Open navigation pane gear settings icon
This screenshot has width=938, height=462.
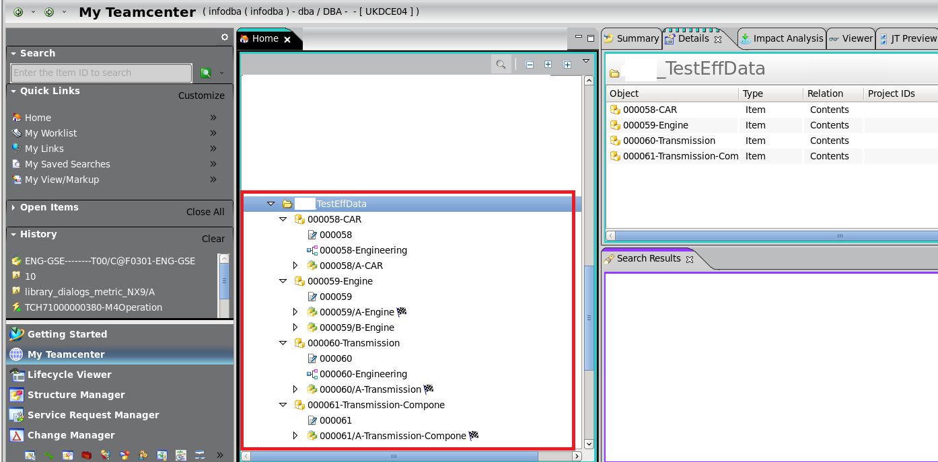[x=225, y=37]
